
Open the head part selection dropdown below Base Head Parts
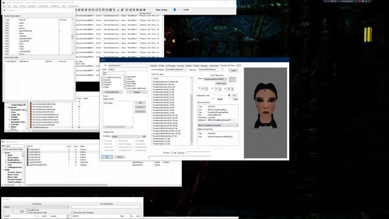click(x=218, y=125)
